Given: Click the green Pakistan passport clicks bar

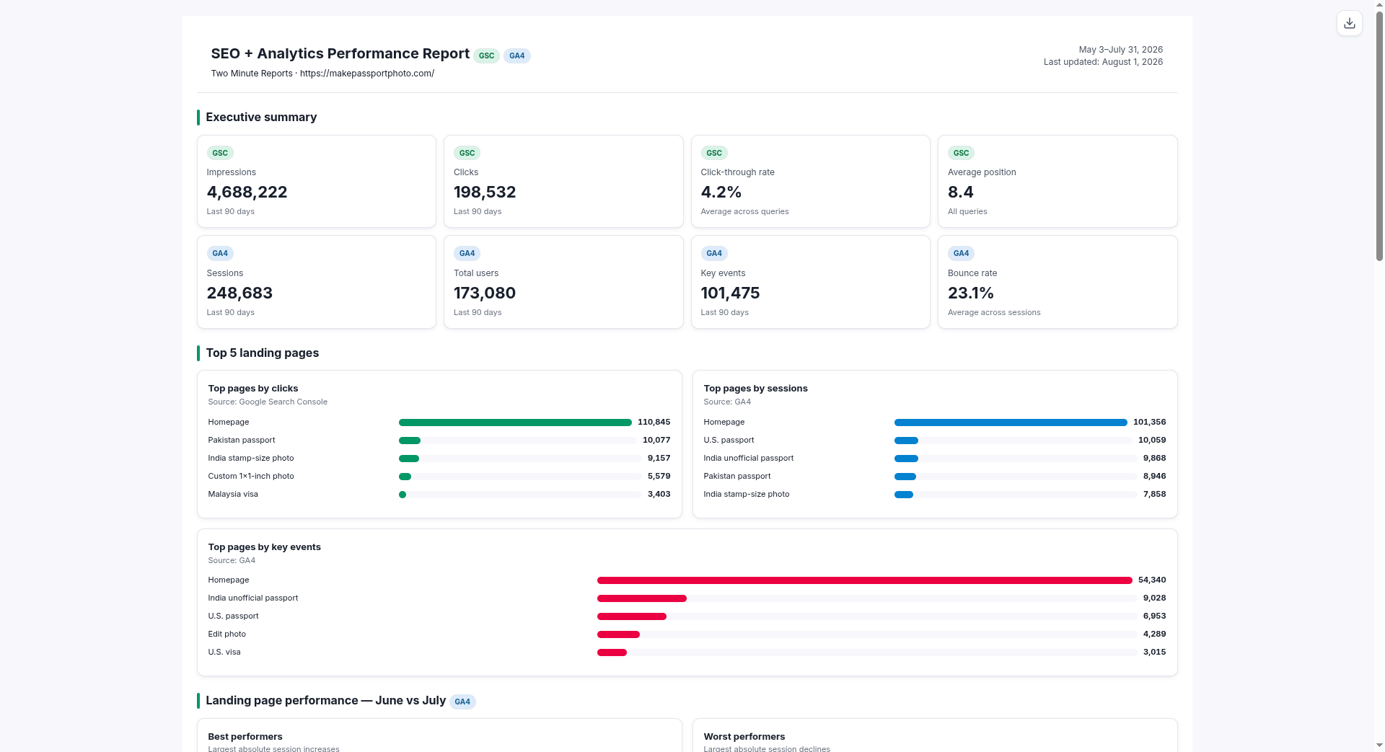Looking at the screenshot, I should pyautogui.click(x=409, y=441).
